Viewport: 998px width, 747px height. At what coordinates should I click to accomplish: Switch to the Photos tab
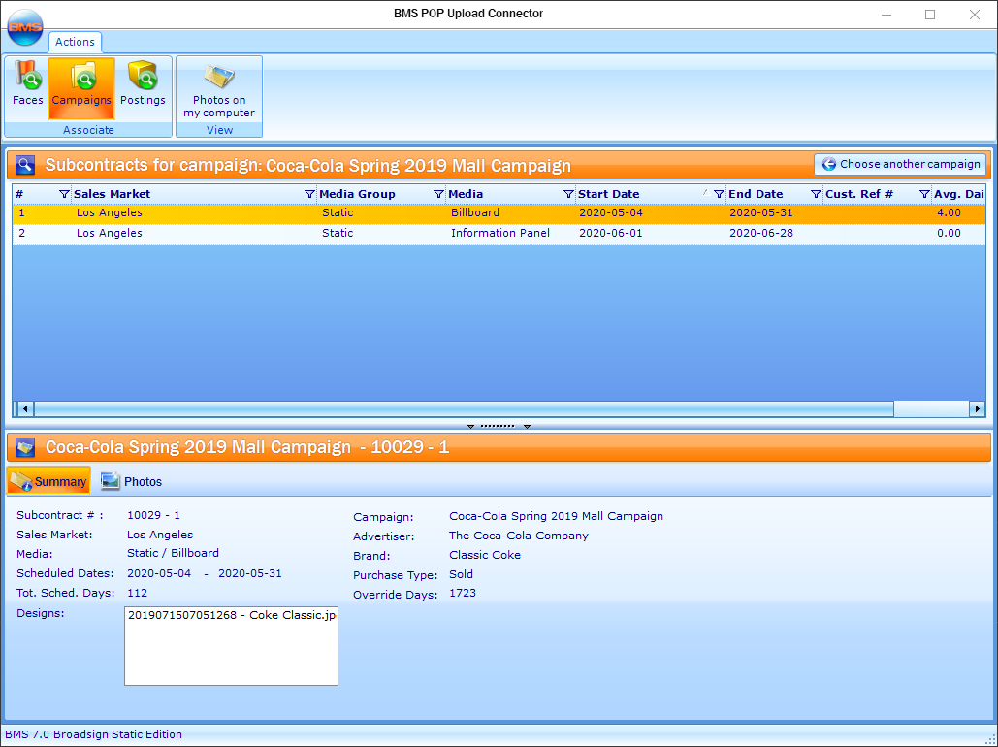[131, 481]
